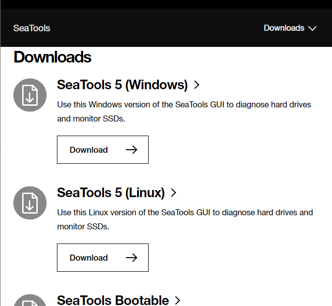Click the Linux version description text
Screen dimensions: 332x306
point(185,219)
